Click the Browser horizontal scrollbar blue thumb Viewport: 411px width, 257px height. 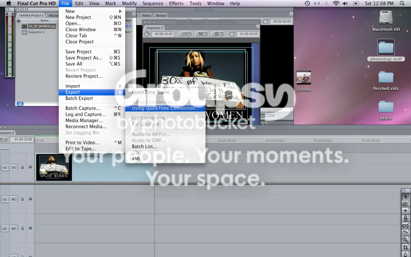point(20,104)
